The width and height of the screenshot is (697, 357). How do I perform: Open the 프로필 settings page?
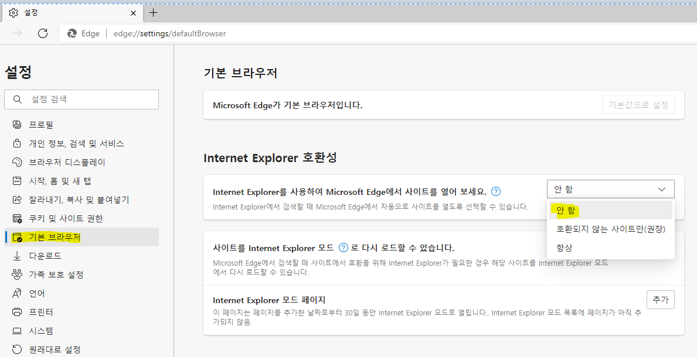click(82, 125)
